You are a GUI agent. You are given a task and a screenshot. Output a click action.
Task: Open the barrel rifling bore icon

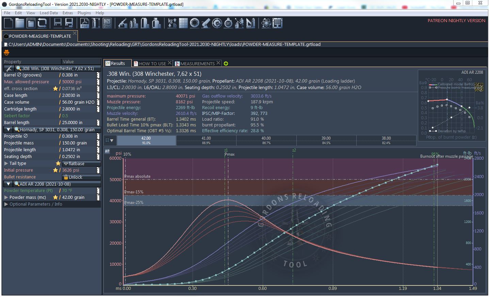[x=194, y=23]
